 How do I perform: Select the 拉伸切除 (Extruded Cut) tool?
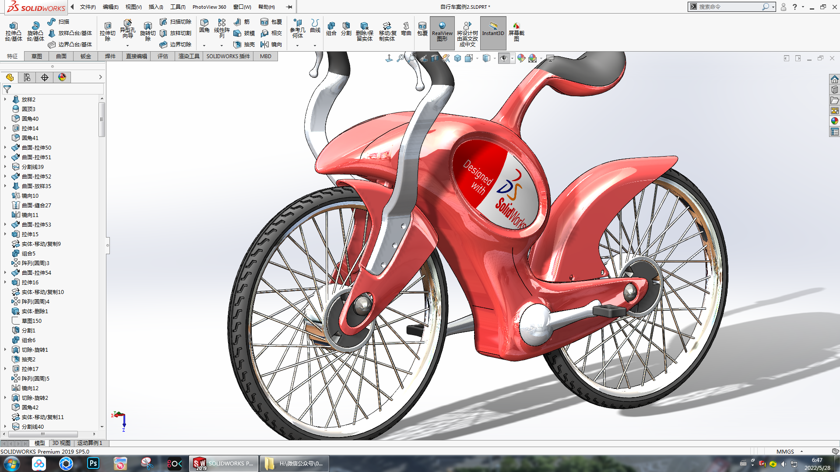tap(107, 31)
